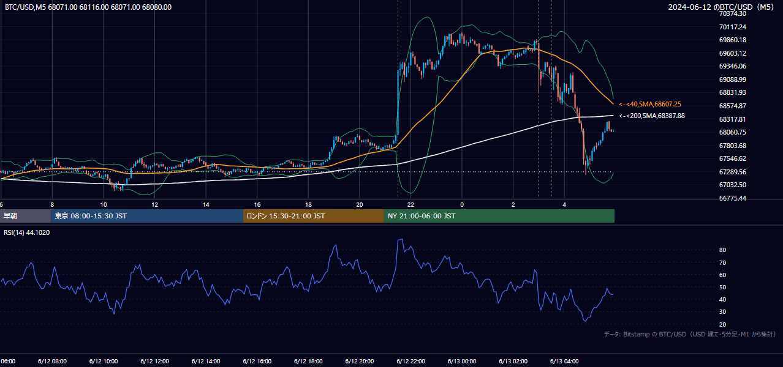The image size is (783, 367).
Task: Click the 6/12 22:00 date label
Action: pos(411,361)
